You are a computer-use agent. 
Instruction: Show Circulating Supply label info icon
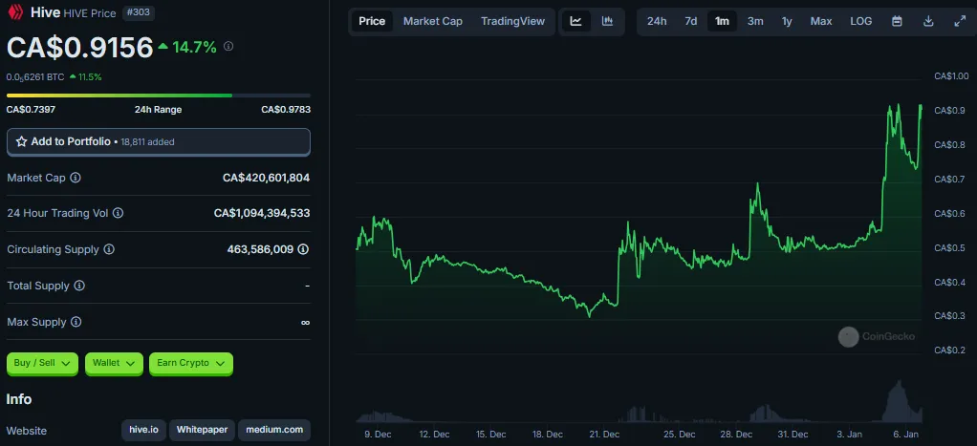(x=108, y=249)
